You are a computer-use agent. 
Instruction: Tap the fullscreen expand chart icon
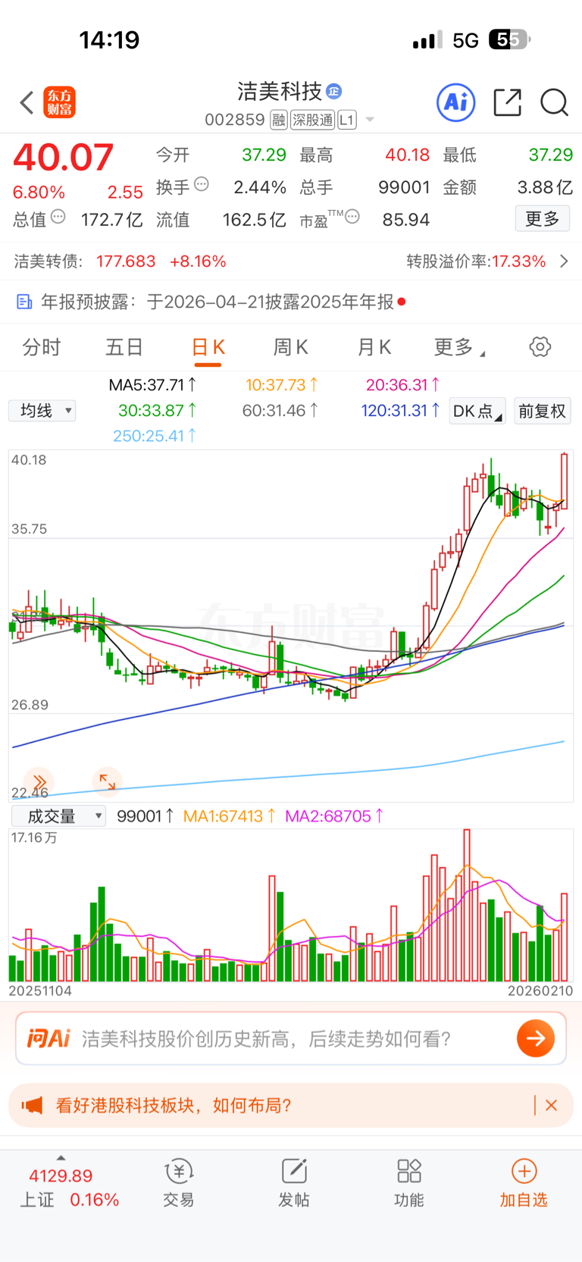coord(107,781)
